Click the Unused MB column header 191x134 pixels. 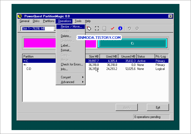tap(128, 56)
